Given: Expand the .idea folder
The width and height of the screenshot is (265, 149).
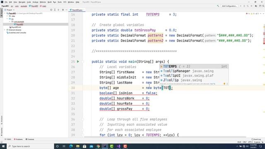Looking at the screenshot, I should [x=7, y=16].
